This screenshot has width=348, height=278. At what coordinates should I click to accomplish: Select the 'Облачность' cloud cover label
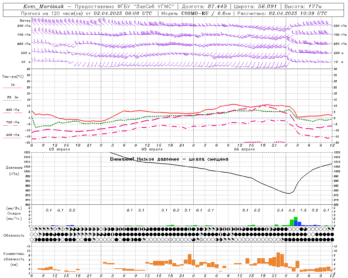pos(14,236)
